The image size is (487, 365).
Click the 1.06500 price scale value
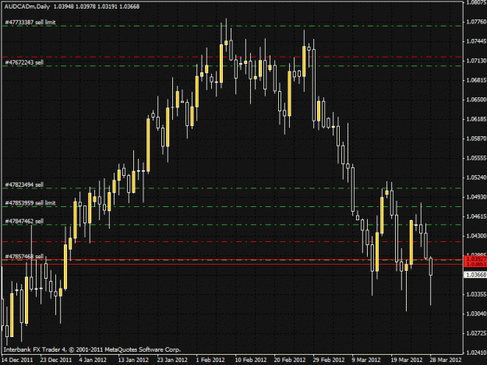coord(476,100)
